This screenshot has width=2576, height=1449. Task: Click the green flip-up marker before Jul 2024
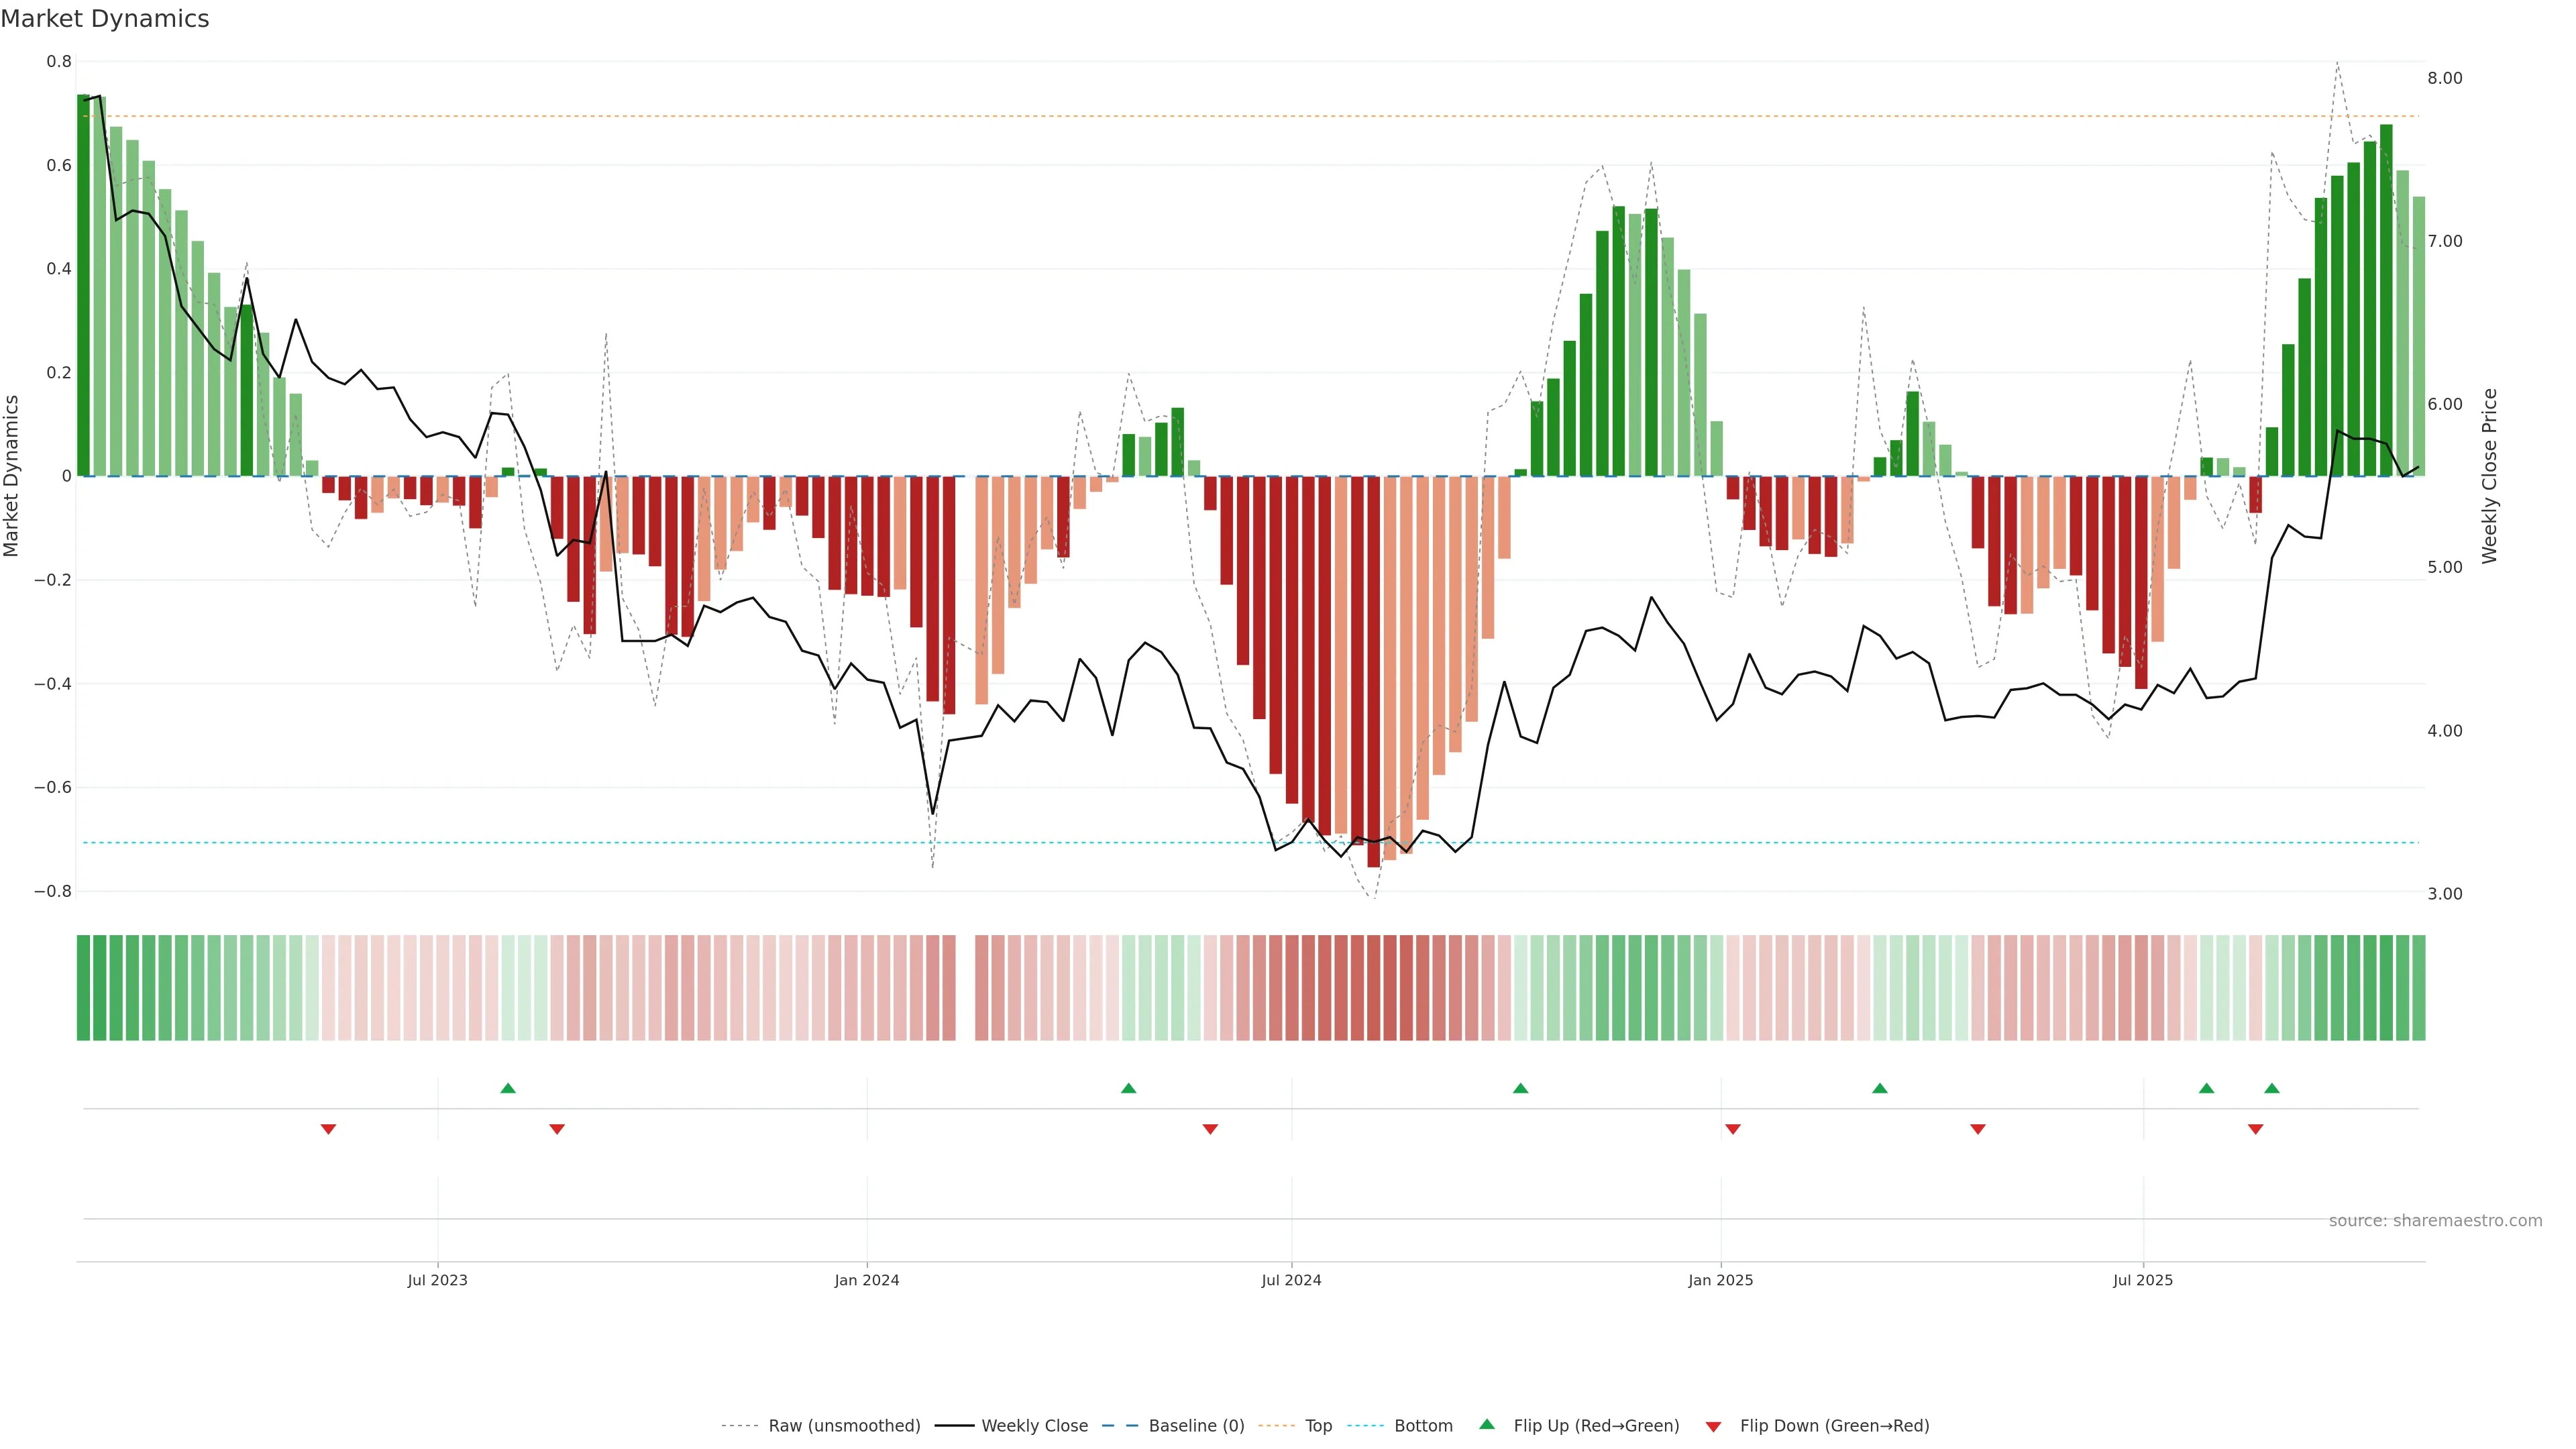click(1129, 1088)
